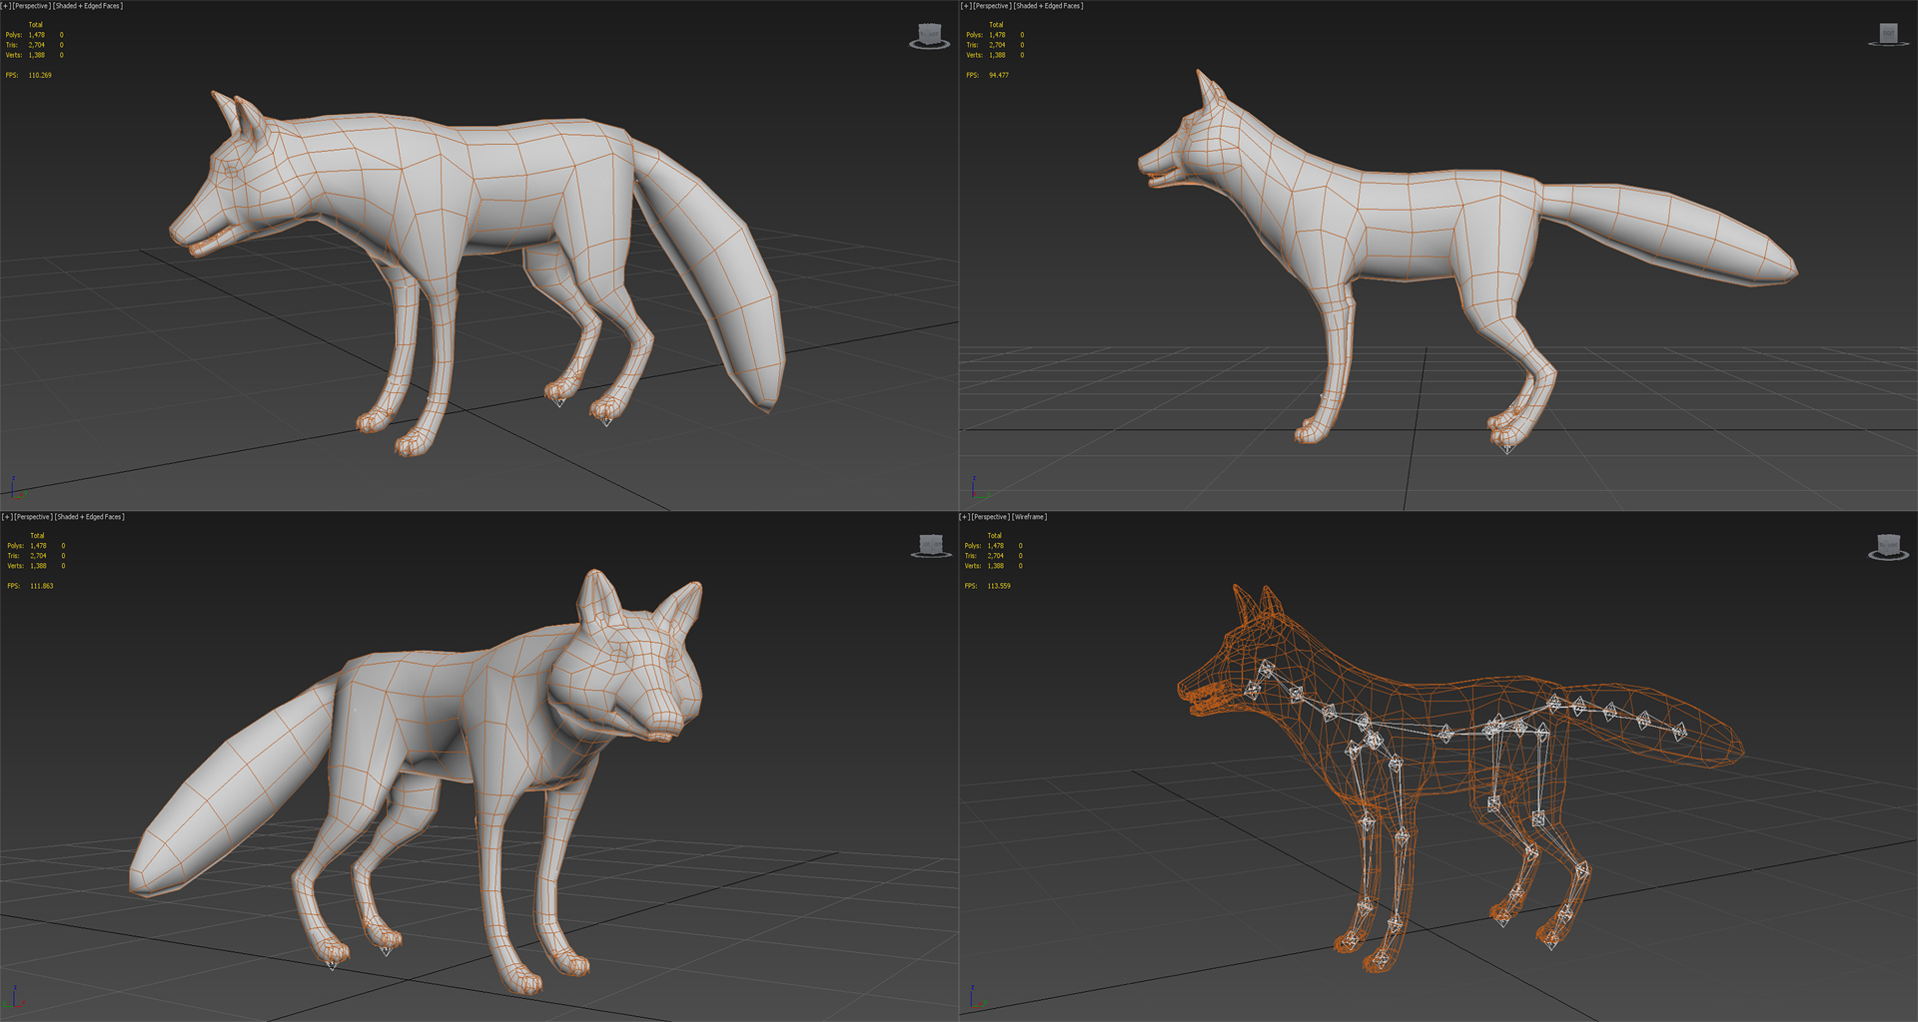Click the world axis tripod in the bottom-left viewport
The height and width of the screenshot is (1022, 1918).
point(13,999)
